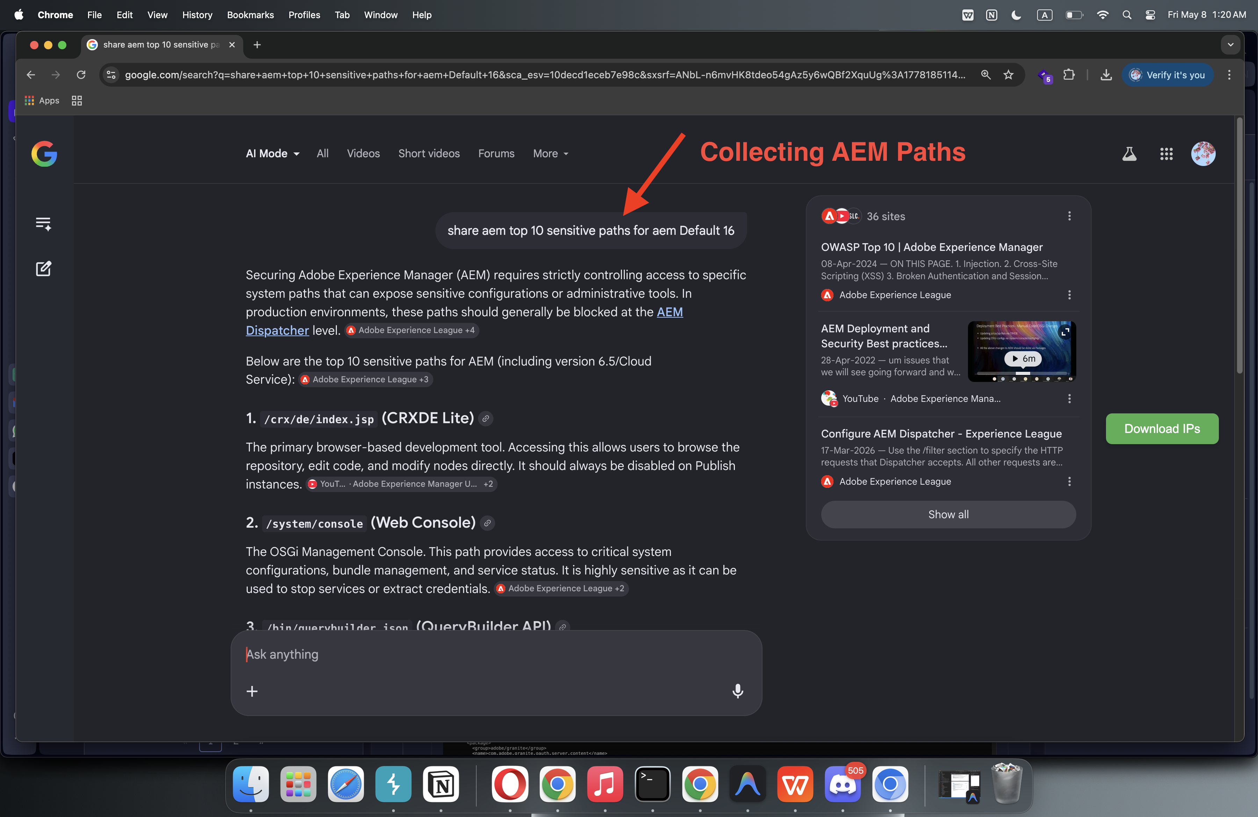The image size is (1258, 817).
Task: Open the Google apps grid
Action: pos(1166,154)
